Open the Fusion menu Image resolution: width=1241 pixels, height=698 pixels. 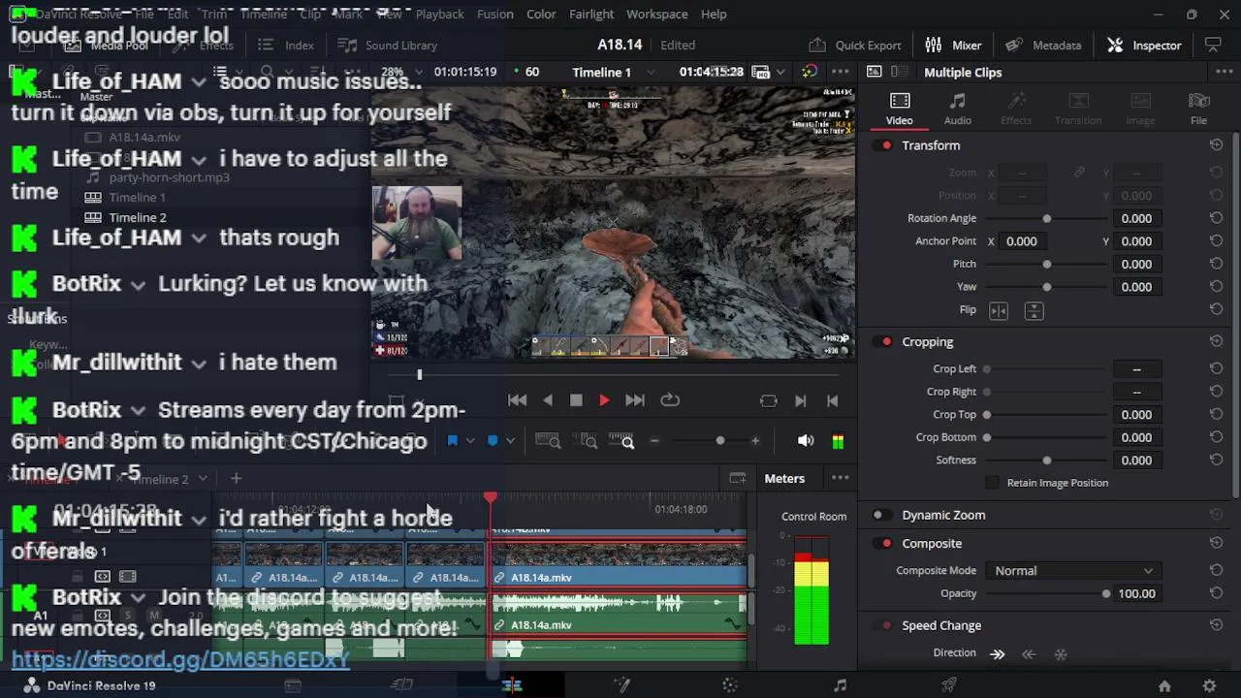click(494, 15)
